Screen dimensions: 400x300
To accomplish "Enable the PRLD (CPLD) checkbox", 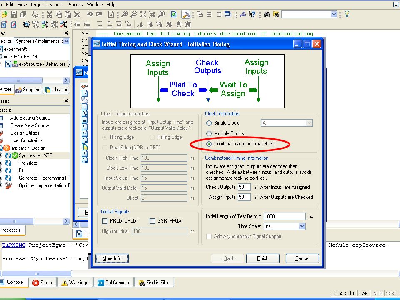I will pos(105,221).
